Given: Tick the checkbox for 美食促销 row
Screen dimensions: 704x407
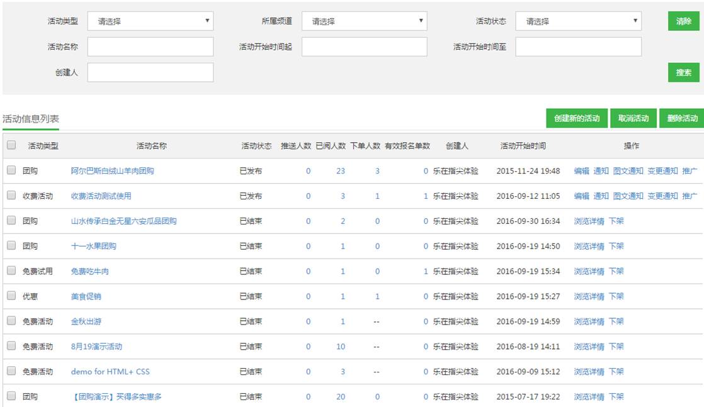Looking at the screenshot, I should pos(11,296).
